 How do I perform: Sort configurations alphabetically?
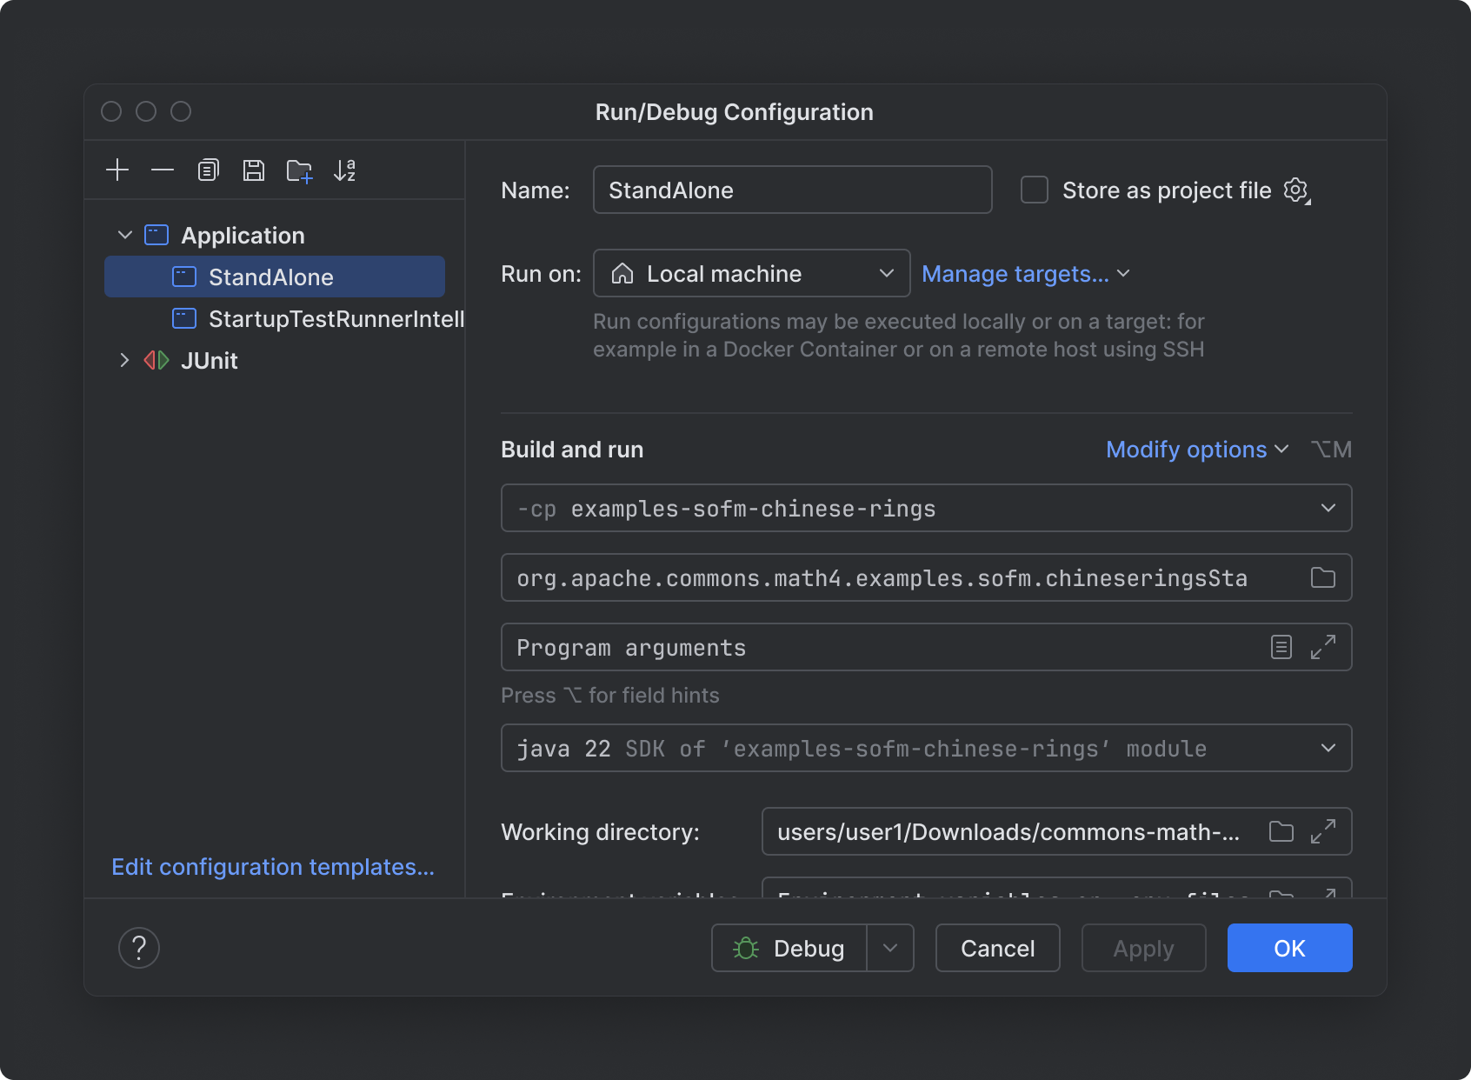[345, 170]
